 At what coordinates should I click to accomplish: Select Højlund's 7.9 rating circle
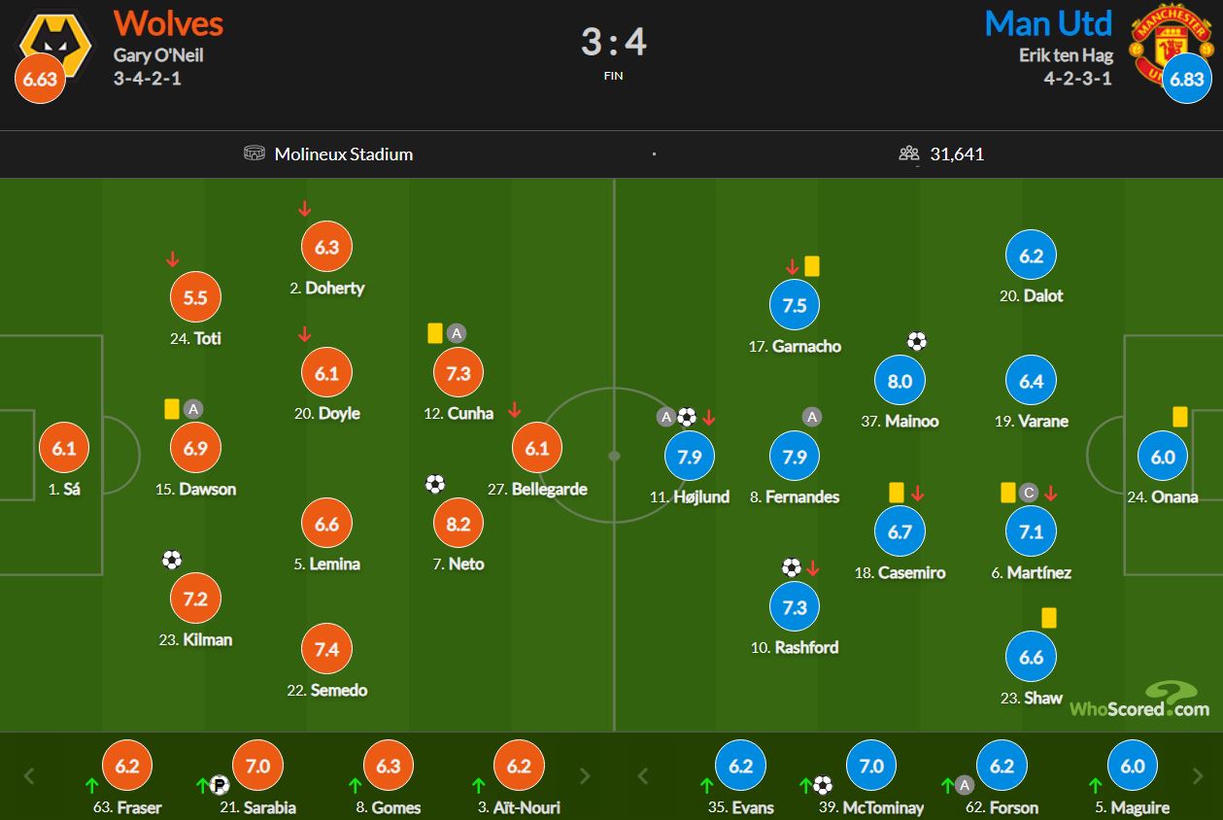pos(690,457)
